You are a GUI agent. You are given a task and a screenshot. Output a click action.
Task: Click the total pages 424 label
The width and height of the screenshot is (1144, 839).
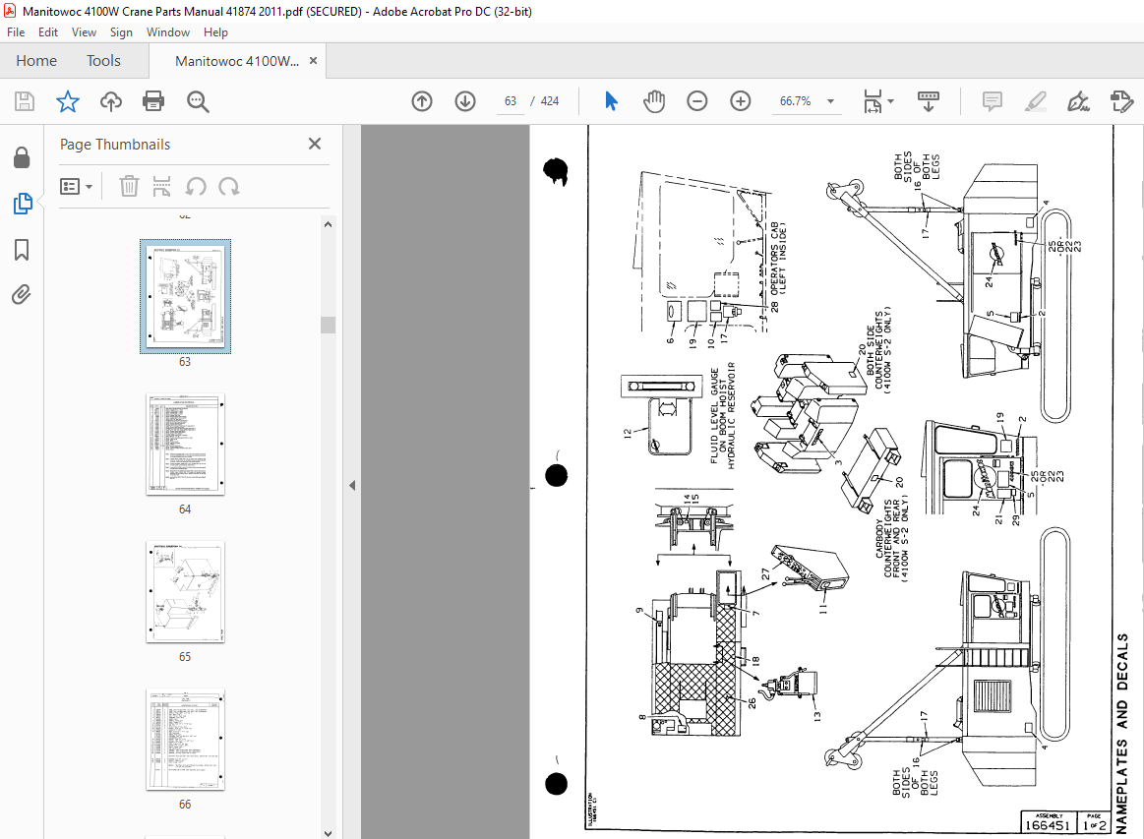tap(550, 101)
